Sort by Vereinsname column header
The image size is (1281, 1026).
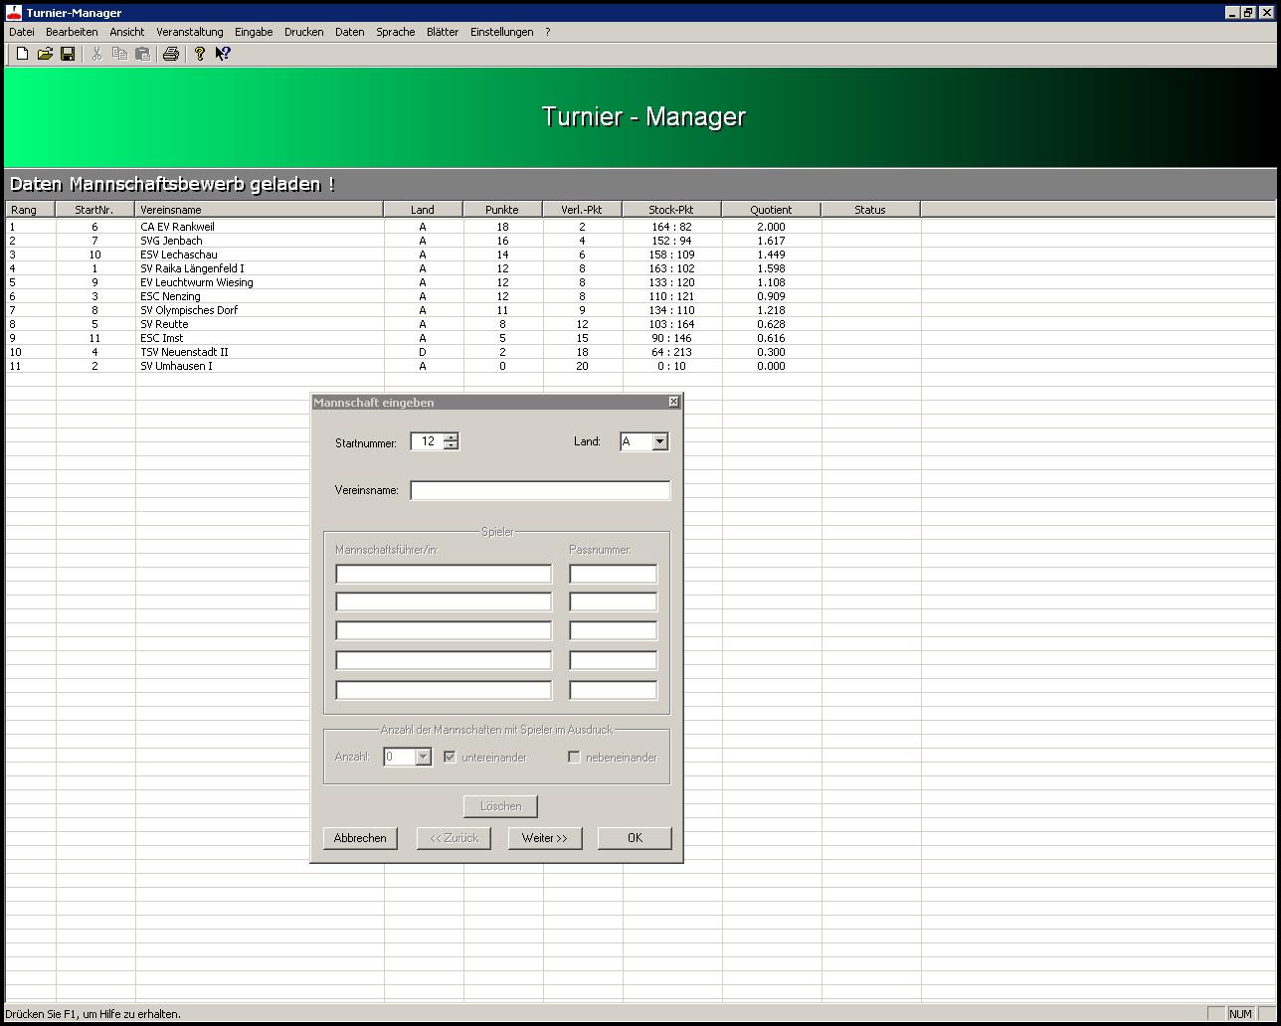(x=260, y=210)
